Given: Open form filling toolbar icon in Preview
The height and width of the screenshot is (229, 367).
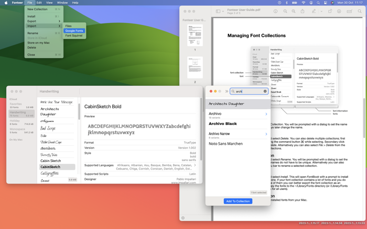Looking at the screenshot, I should pyautogui.click(x=350, y=11).
